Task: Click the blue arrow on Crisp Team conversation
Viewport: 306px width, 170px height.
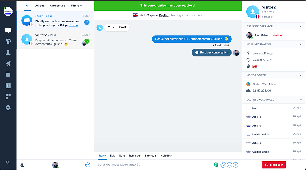Action: [87, 22]
